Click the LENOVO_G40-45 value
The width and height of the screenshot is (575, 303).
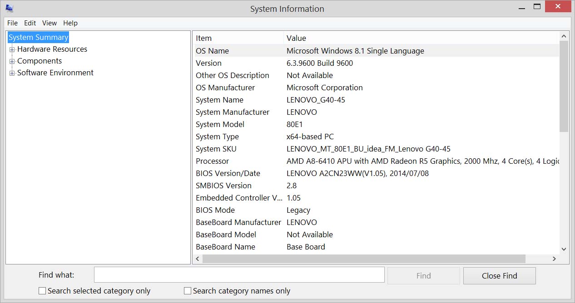tap(316, 100)
